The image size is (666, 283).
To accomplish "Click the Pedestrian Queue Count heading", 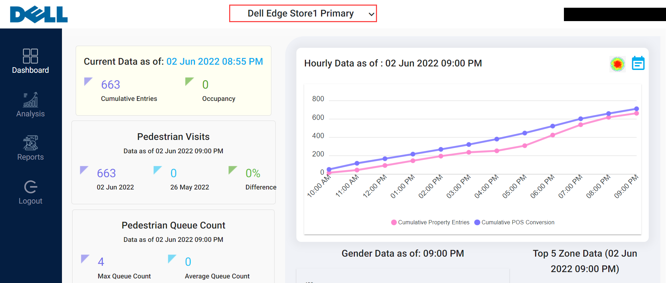I will coord(174,225).
